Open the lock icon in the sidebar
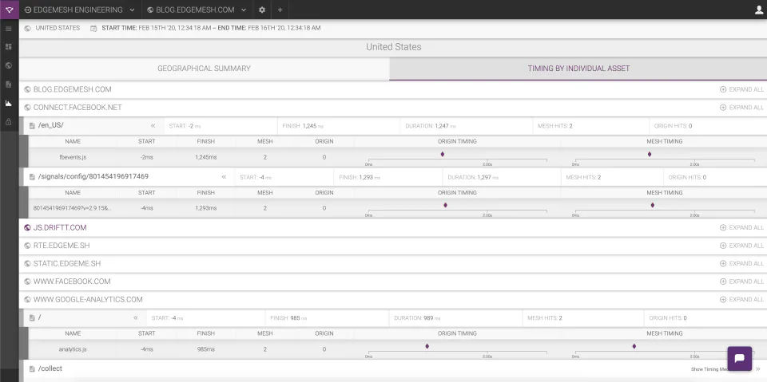 click(8, 122)
